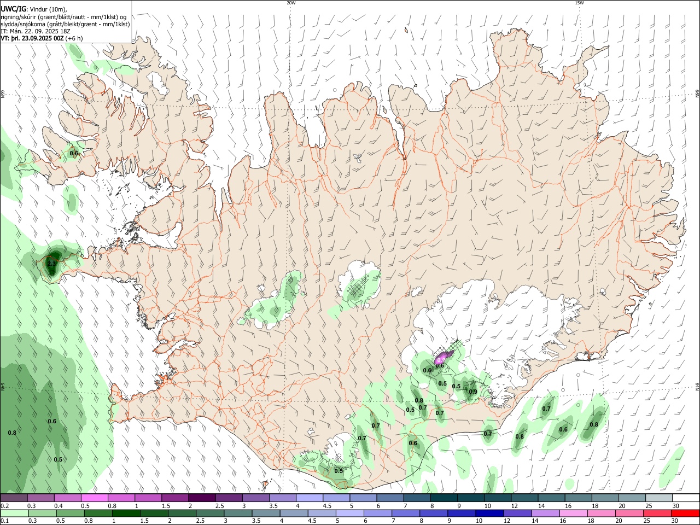Click the 0.9 precipitation value on the map

(473, 392)
